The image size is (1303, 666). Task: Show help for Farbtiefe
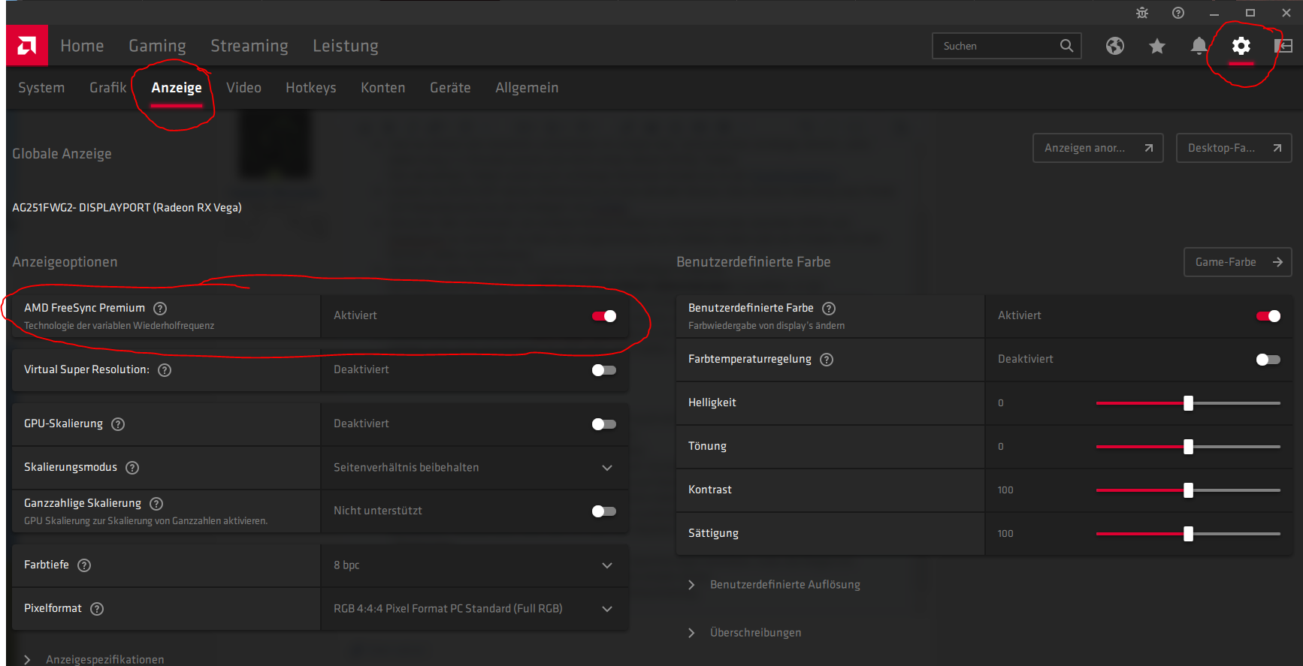click(84, 565)
